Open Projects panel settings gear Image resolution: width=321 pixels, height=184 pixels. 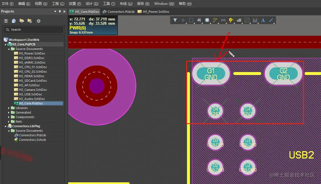(x=38, y=21)
